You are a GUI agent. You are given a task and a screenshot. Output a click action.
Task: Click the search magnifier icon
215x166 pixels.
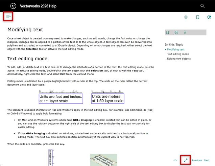(202, 6)
